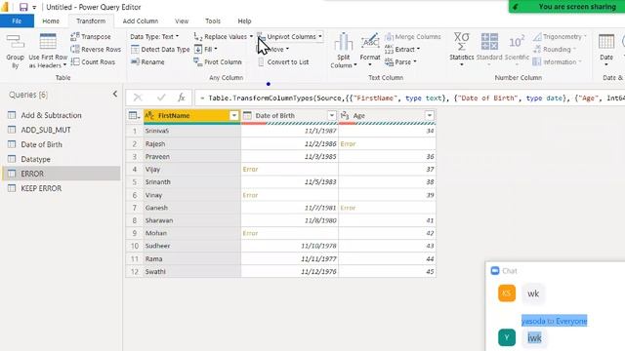Click the FirstName ABC type icon
The image size is (625, 351).
click(149, 115)
